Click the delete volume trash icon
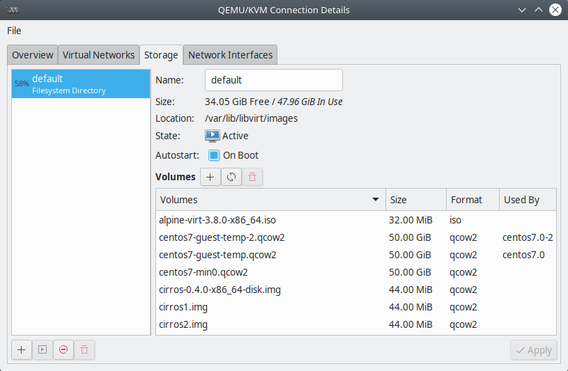Screen dimensions: 568x371 point(252,177)
